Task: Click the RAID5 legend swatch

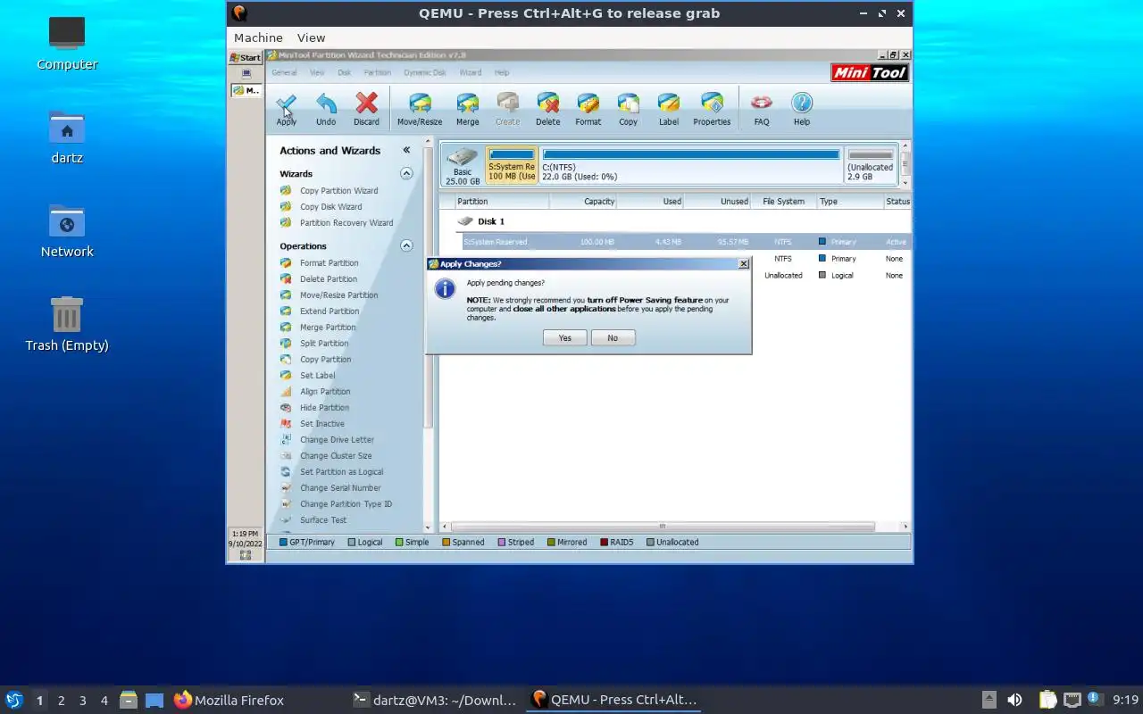Action: click(x=604, y=543)
